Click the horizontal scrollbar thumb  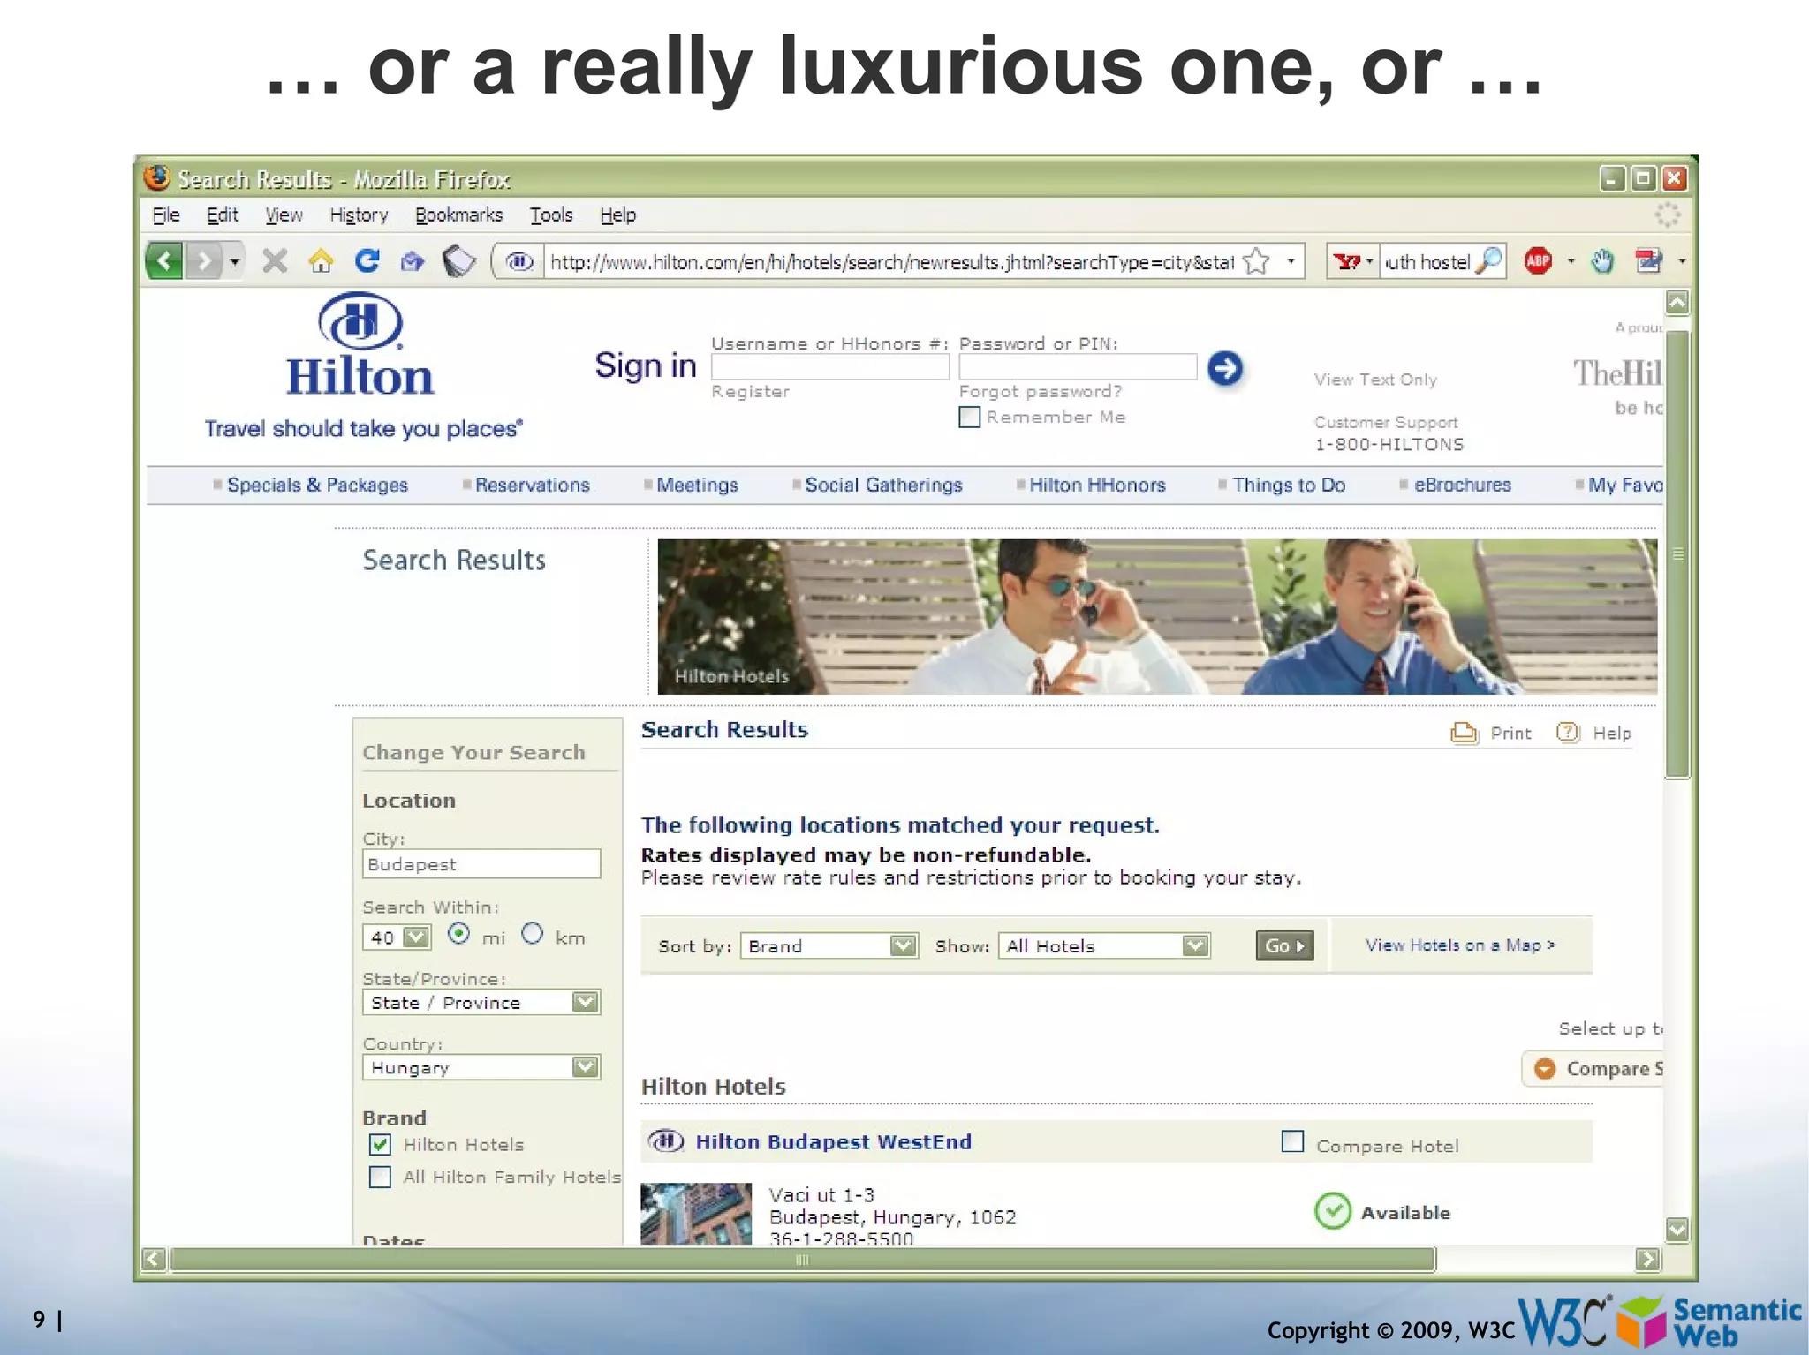pos(802,1259)
